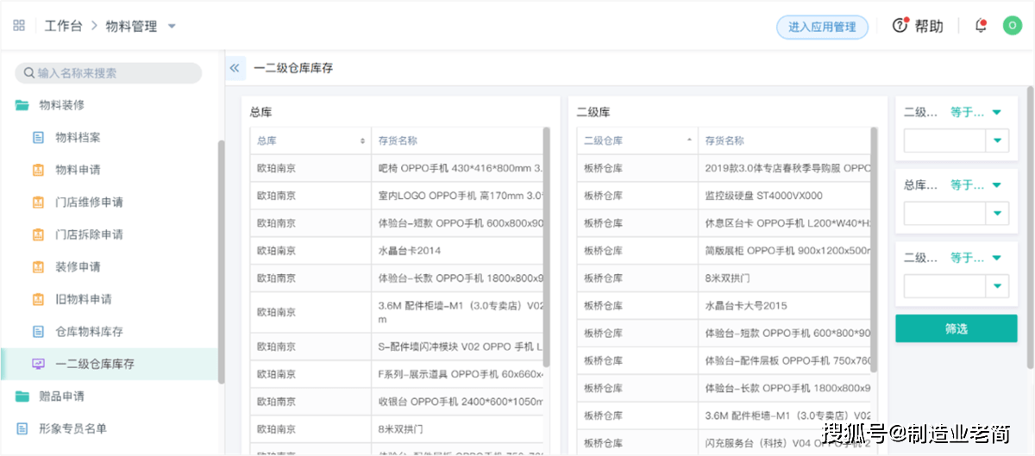Select the 收银台 OPPO手机 row

point(396,401)
